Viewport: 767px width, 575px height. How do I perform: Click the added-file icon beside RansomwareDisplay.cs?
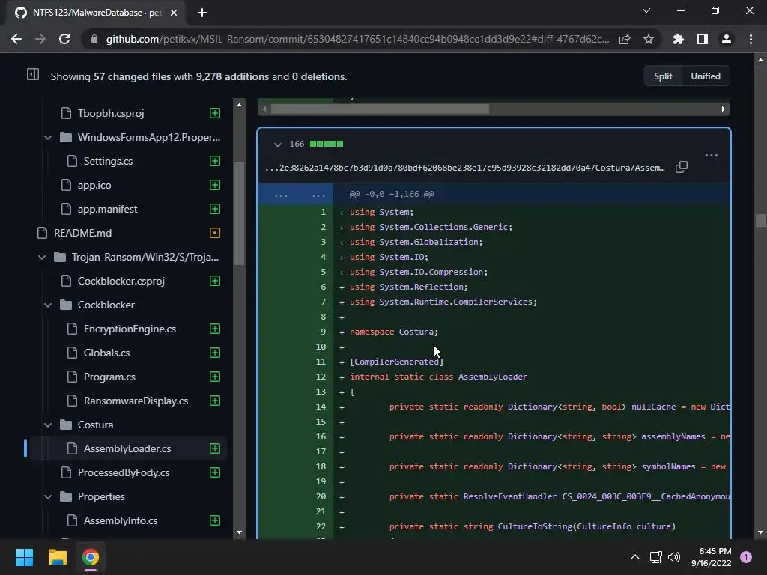[215, 401]
